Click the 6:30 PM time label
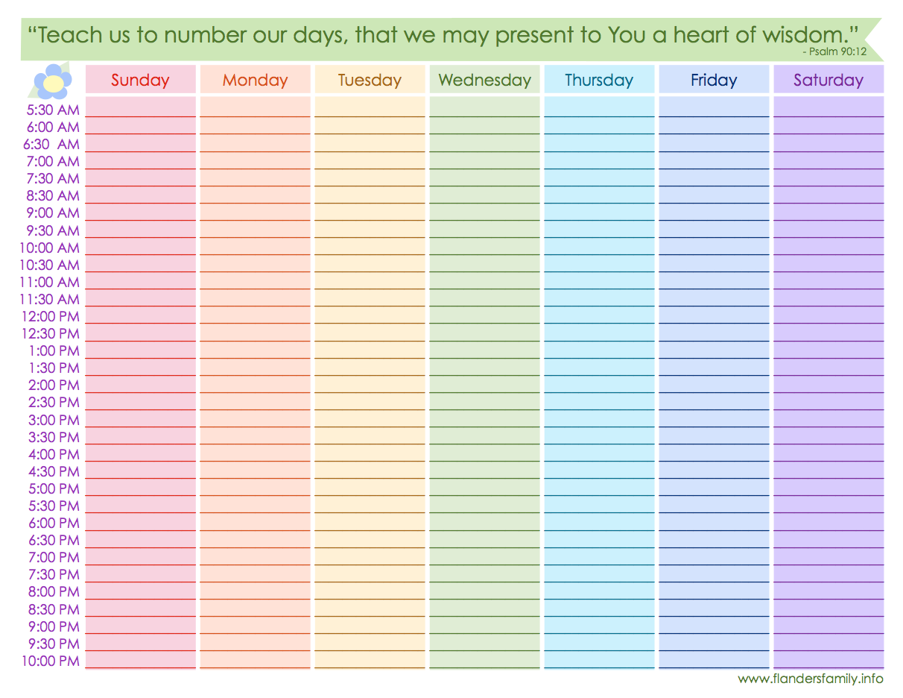 click(x=54, y=540)
